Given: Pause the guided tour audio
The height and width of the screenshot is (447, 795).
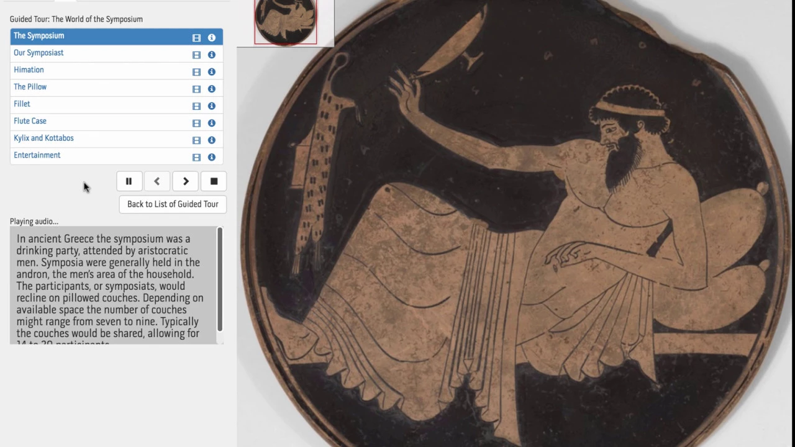Looking at the screenshot, I should [x=129, y=181].
